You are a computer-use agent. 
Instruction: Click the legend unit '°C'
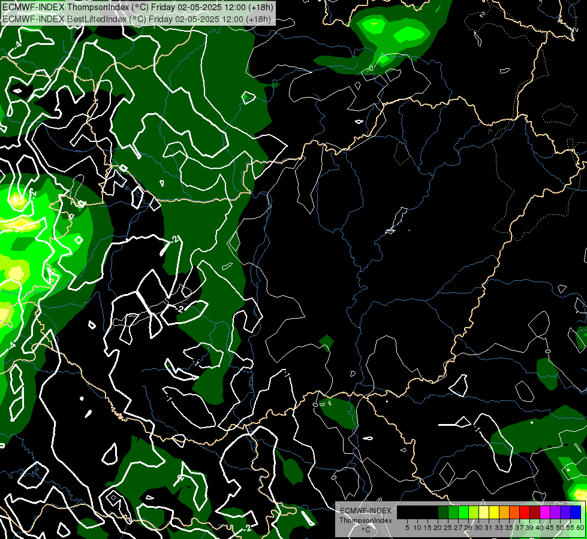tap(366, 530)
